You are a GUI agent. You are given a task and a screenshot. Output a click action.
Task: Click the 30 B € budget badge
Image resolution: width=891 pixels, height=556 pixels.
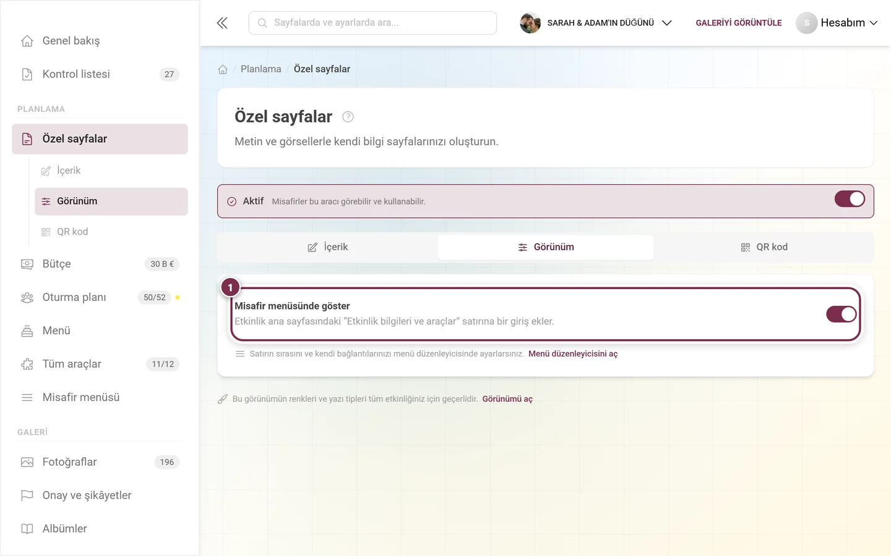(162, 264)
